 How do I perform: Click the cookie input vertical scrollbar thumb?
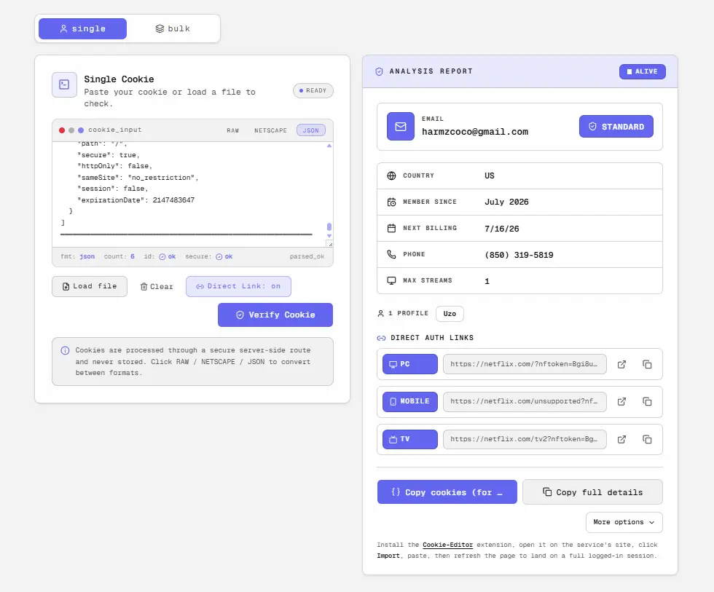pyautogui.click(x=329, y=226)
